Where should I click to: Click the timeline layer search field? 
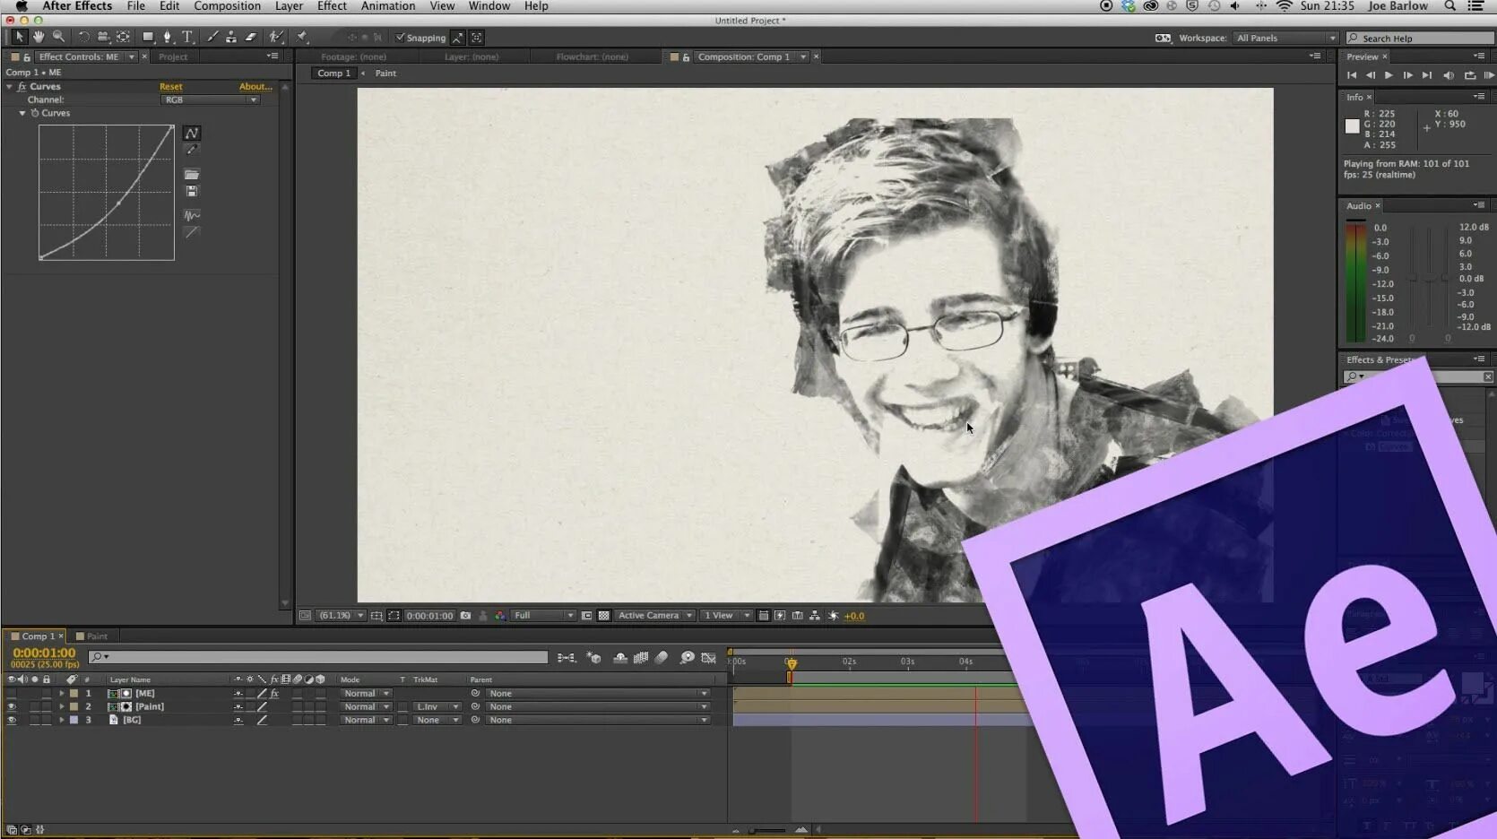(x=318, y=657)
